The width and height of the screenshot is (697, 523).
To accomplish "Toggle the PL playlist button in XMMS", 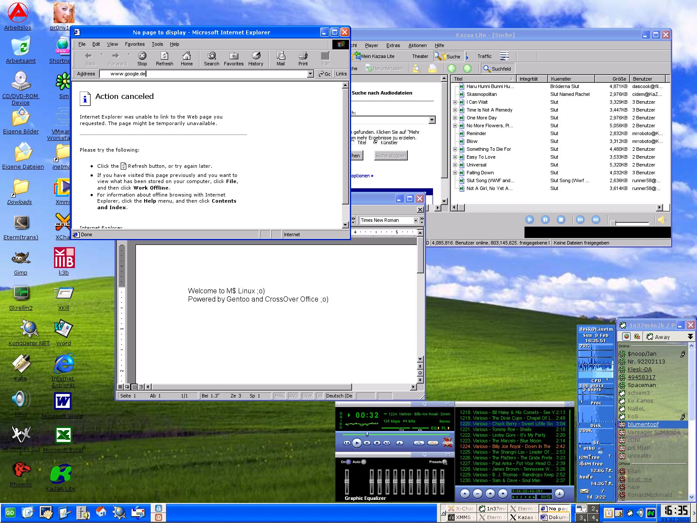I will pos(445,428).
